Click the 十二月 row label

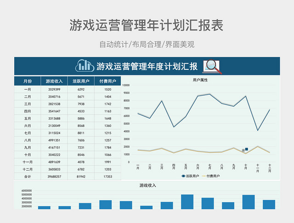click(x=28, y=169)
